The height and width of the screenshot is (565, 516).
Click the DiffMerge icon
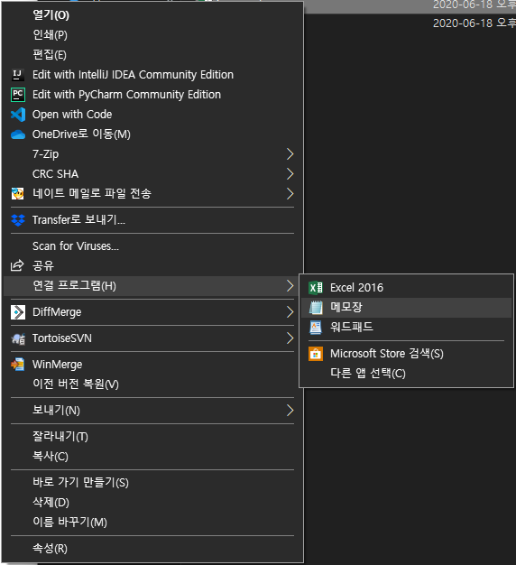18,312
